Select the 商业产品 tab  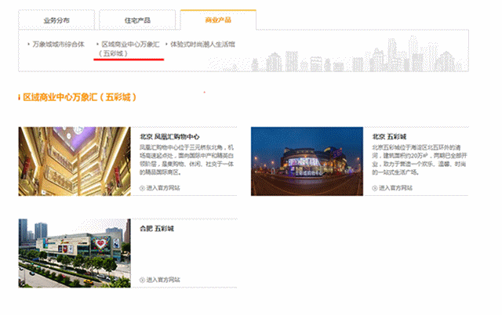218,20
